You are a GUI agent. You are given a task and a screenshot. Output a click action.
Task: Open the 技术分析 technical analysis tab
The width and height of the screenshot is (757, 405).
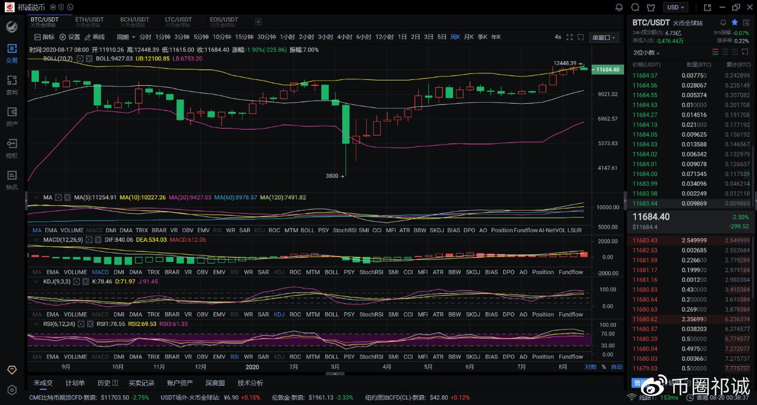click(x=250, y=383)
